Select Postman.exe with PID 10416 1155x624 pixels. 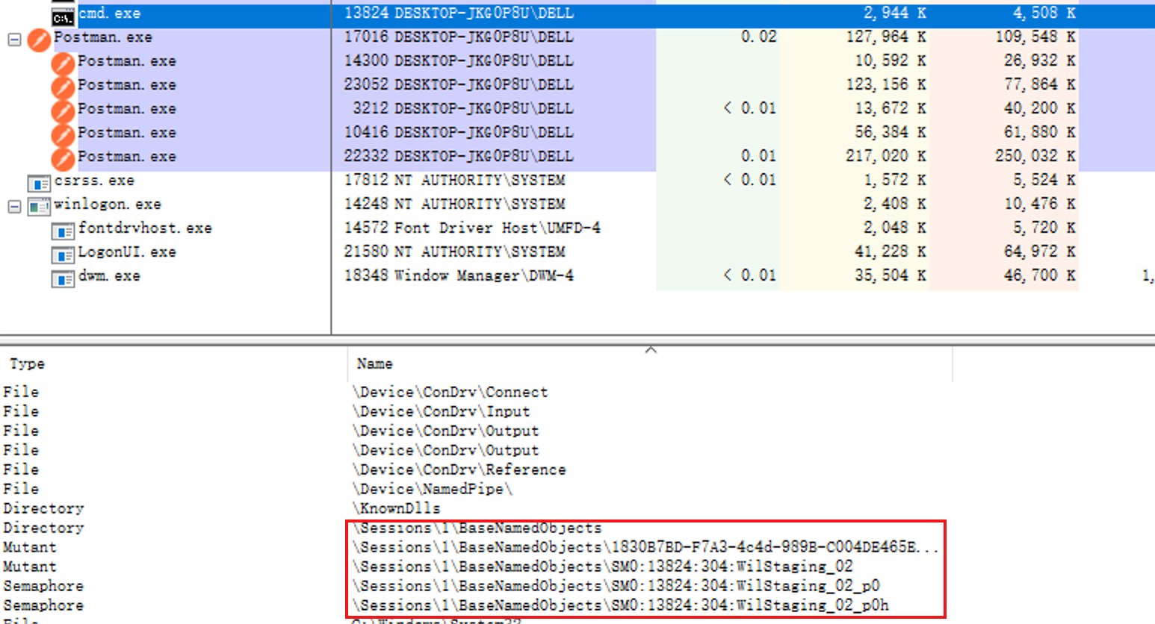pyautogui.click(x=127, y=132)
